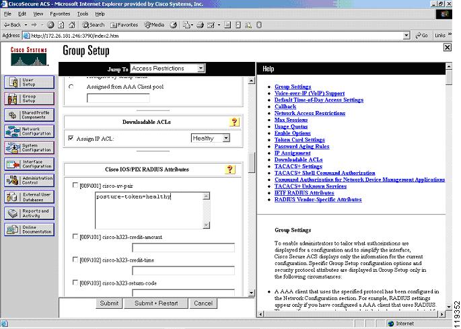Viewport: 461px width, 329px height.
Task: Enable cisco-h323-credit-time checkbox
Action: pyautogui.click(x=75, y=260)
